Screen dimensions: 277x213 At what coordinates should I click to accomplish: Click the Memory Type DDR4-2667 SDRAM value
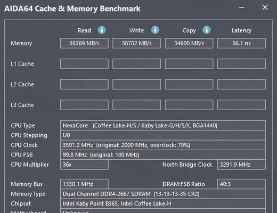click(x=163, y=194)
